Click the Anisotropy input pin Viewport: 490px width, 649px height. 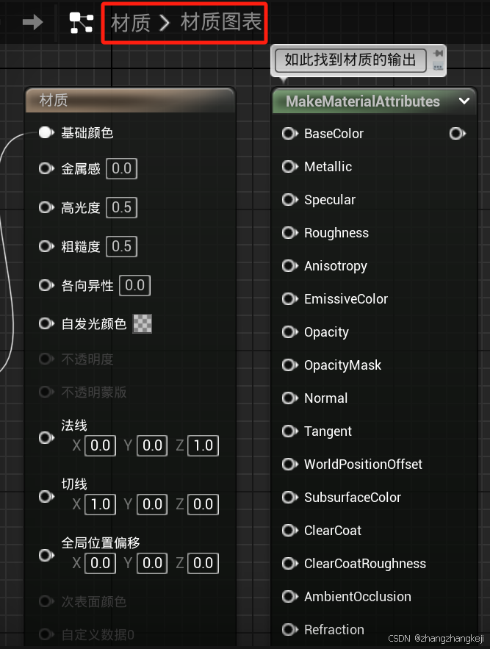(289, 266)
